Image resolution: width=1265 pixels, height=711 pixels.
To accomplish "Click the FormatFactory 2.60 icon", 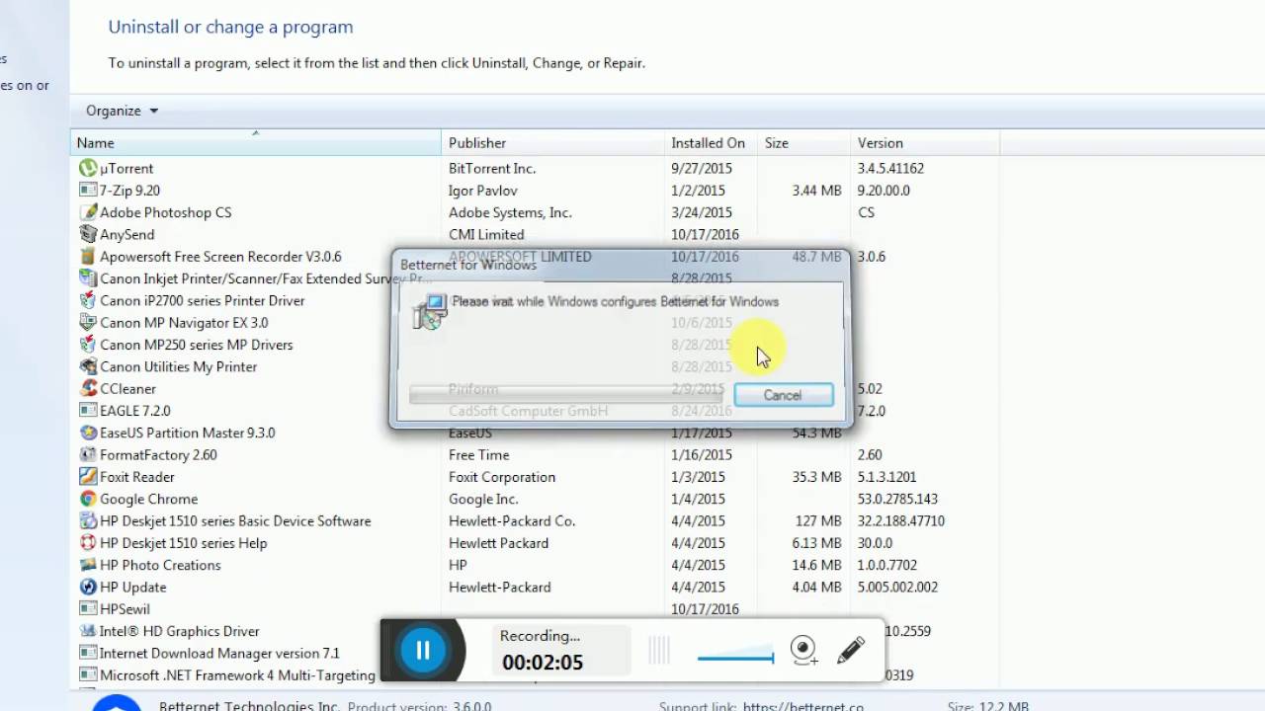I will pyautogui.click(x=88, y=455).
